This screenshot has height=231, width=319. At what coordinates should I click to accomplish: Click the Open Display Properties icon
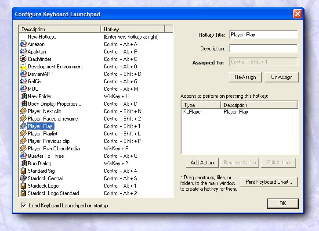23,104
